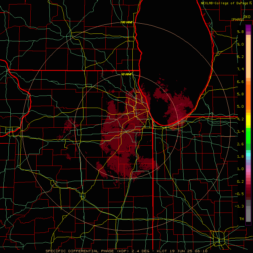Pick the bright green segment beside 3.4

point(248,136)
